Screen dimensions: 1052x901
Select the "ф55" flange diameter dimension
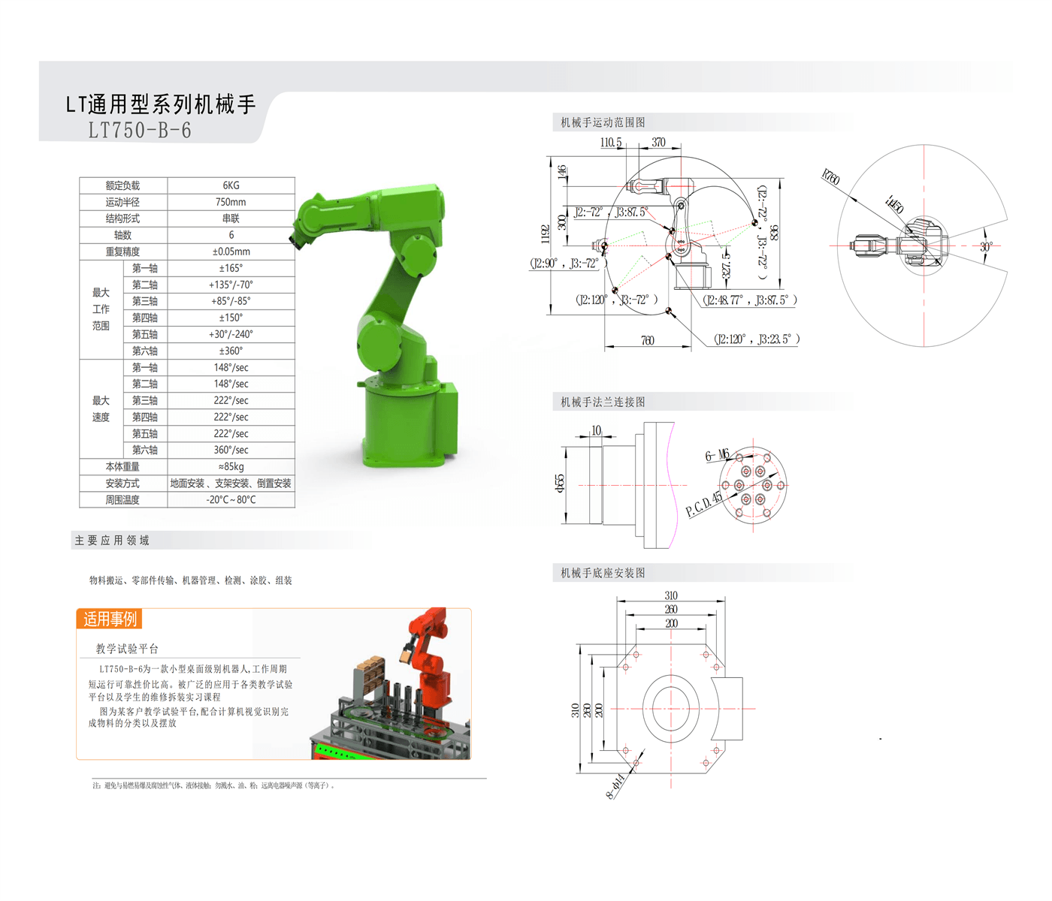click(x=559, y=483)
